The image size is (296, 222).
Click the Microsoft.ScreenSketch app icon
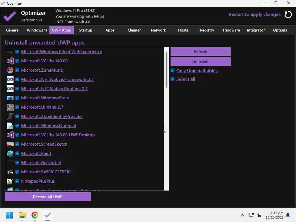(10, 144)
